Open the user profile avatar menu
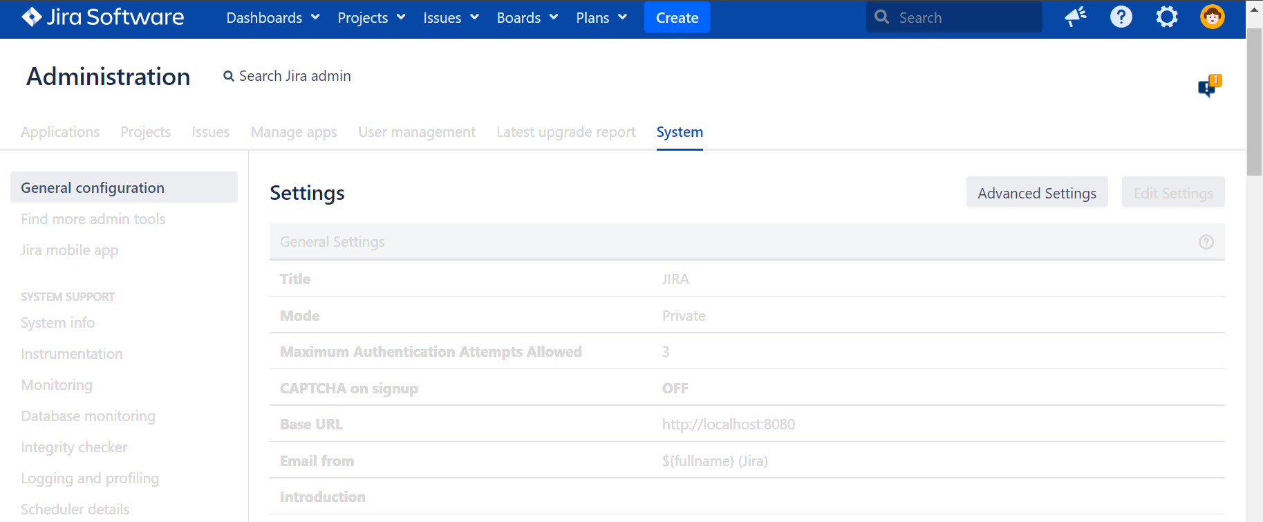 coord(1213,17)
